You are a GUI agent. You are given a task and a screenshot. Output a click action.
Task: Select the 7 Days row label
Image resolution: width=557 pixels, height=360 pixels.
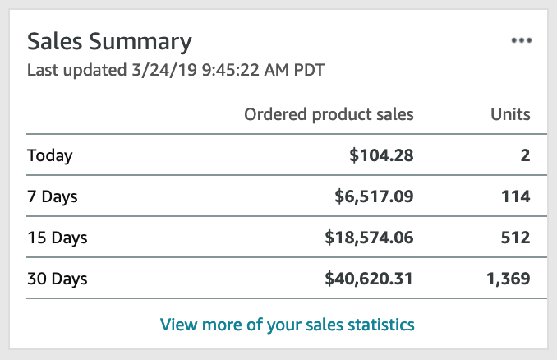click(x=53, y=196)
